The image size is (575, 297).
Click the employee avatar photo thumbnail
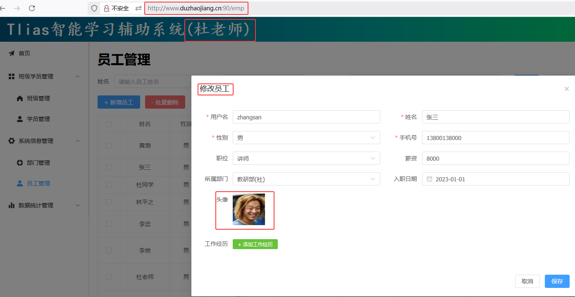pos(248,209)
